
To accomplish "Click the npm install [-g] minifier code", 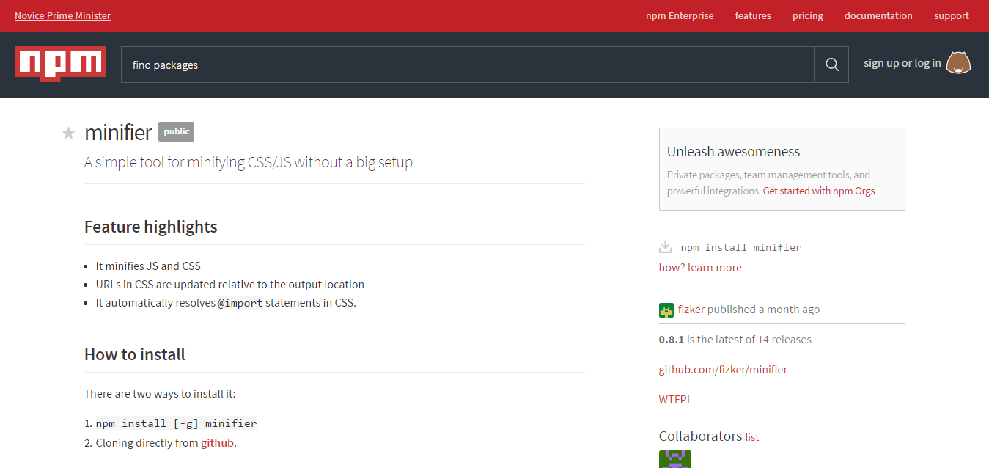I will tap(177, 423).
